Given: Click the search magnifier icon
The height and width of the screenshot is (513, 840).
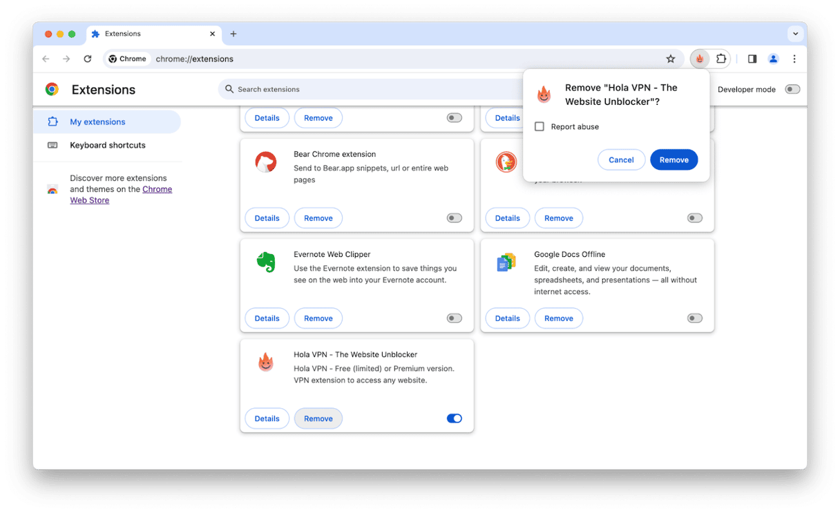Looking at the screenshot, I should pyautogui.click(x=229, y=89).
